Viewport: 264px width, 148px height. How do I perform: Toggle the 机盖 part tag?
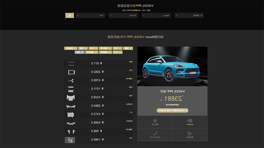point(83,48)
